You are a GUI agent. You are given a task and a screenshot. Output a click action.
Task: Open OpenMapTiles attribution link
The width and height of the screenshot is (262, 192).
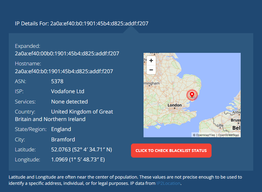205,135
